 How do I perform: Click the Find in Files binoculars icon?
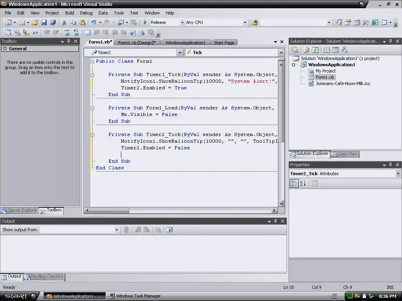point(254,22)
